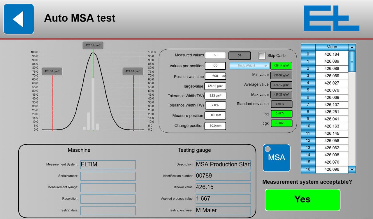Image resolution: width=373 pixels, height=219 pixels.
Task: Click the Average value 426.12 g/m²
Action: [281, 85]
